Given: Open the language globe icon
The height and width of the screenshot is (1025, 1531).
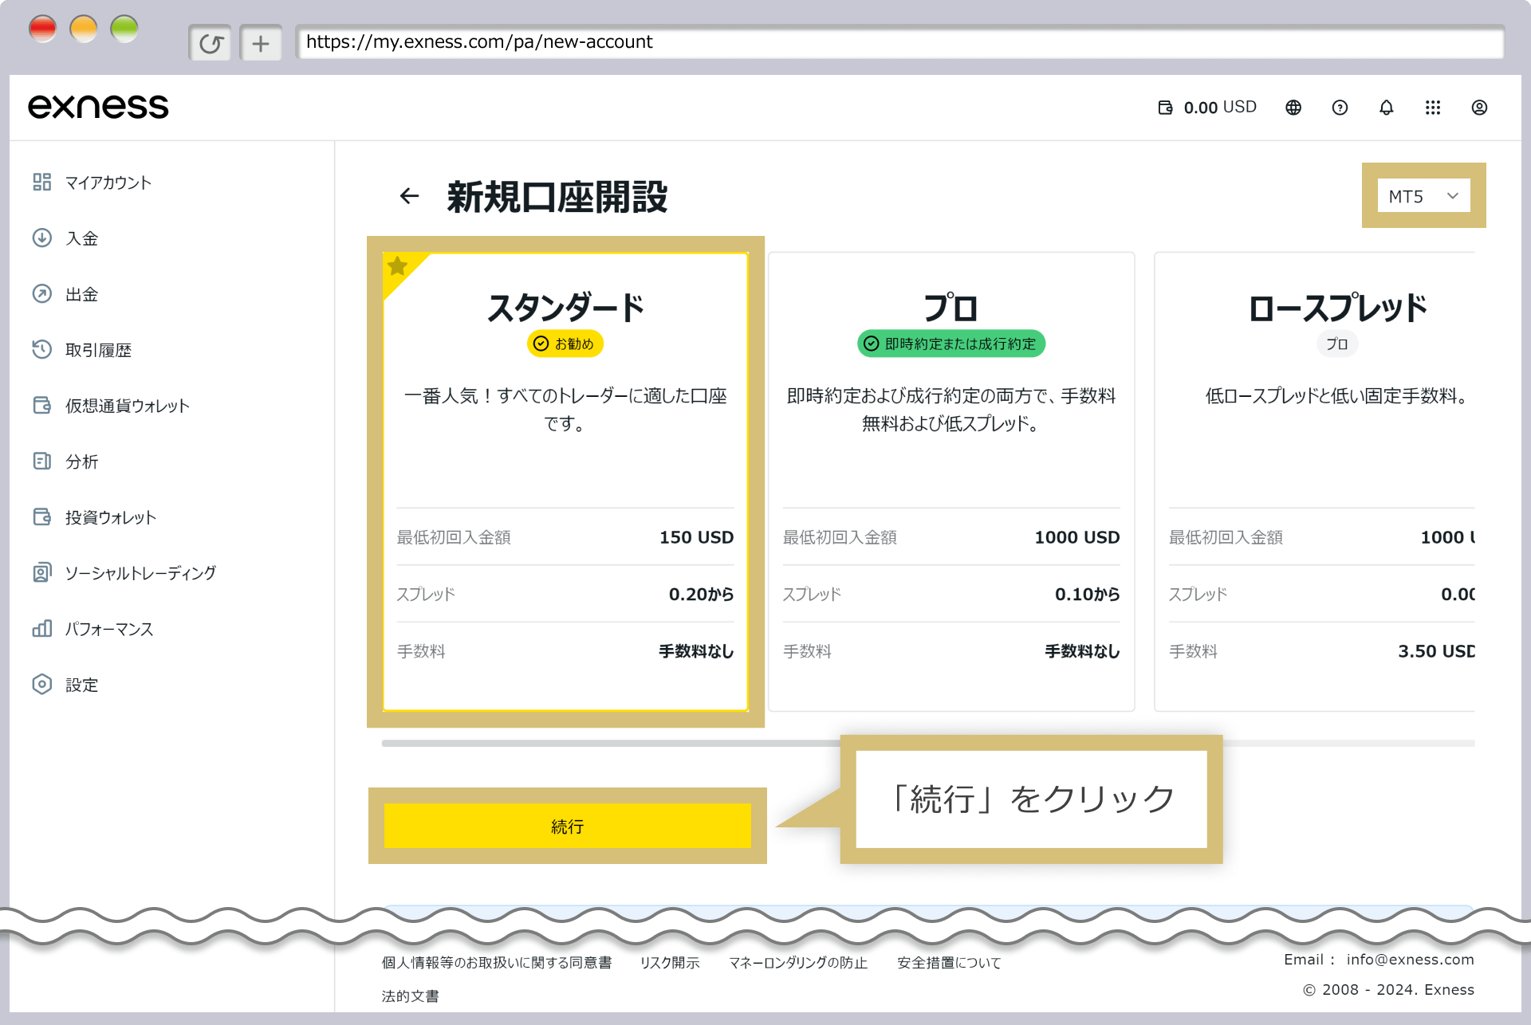Looking at the screenshot, I should tap(1293, 108).
